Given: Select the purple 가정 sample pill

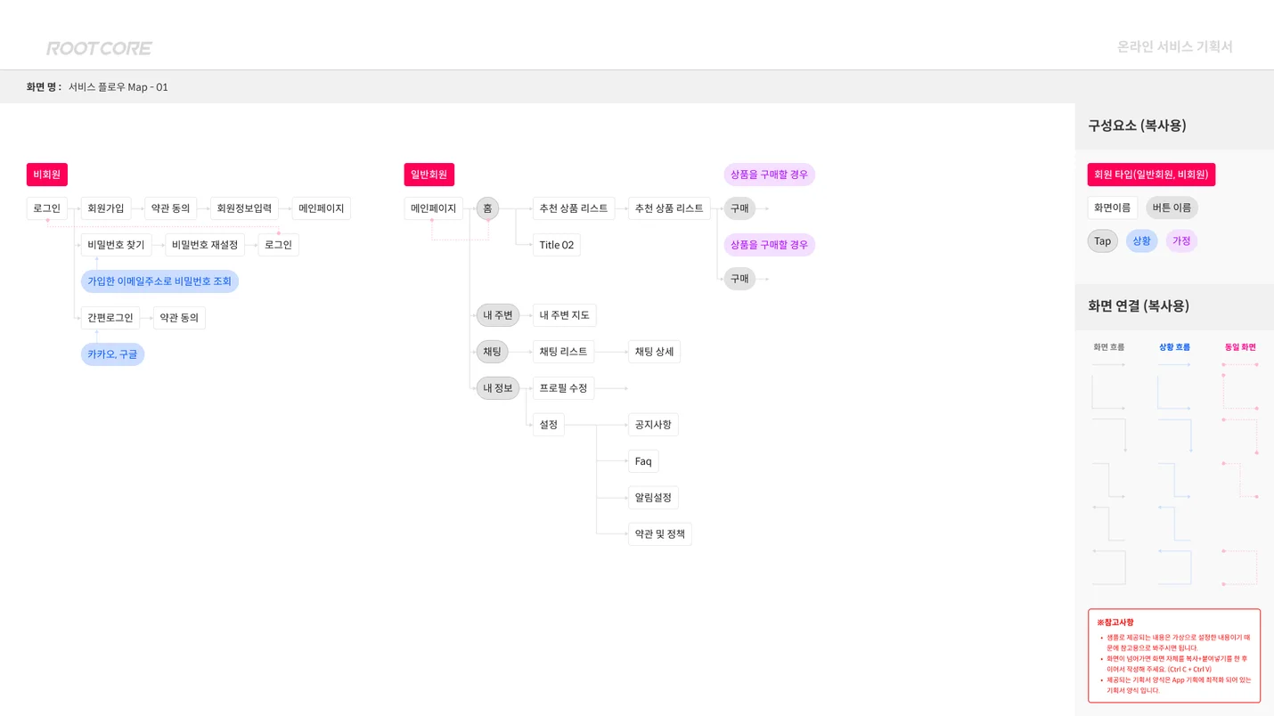Looking at the screenshot, I should click(x=1182, y=241).
